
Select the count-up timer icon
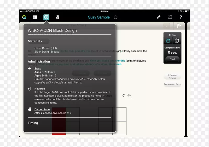click(168, 41)
